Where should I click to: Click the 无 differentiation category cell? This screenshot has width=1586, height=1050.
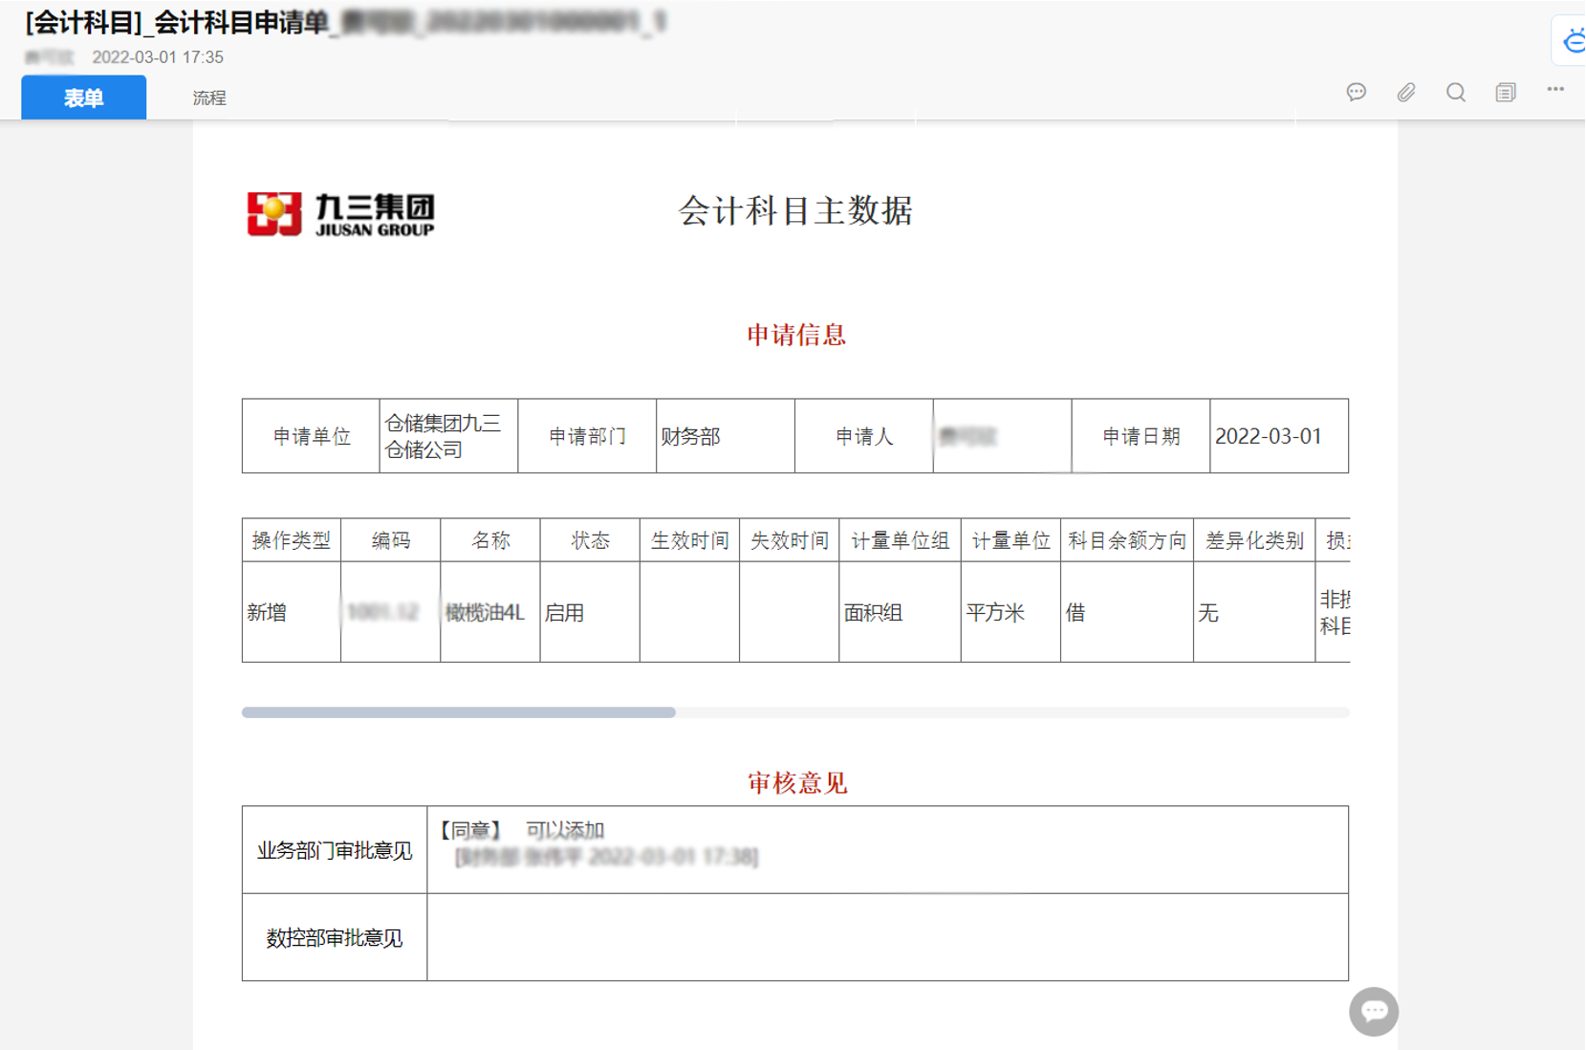pyautogui.click(x=1254, y=612)
